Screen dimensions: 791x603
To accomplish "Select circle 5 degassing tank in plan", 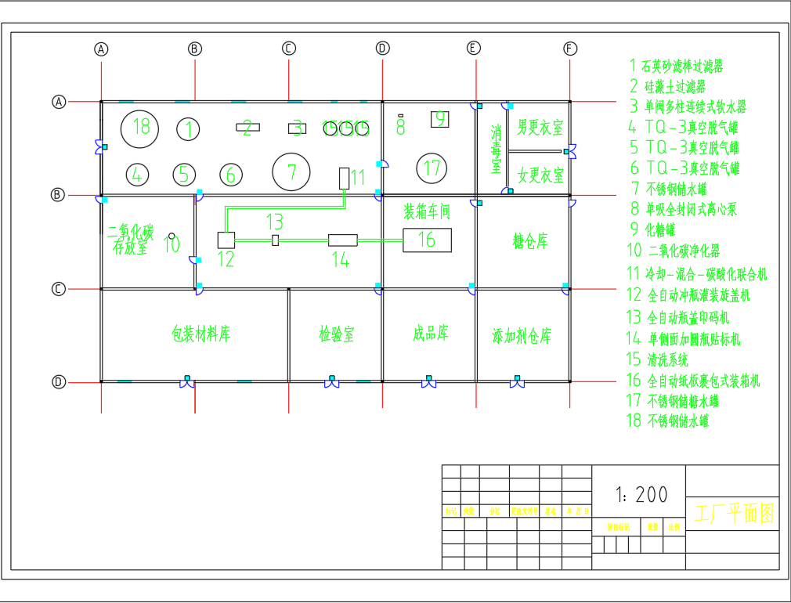I will 184,175.
